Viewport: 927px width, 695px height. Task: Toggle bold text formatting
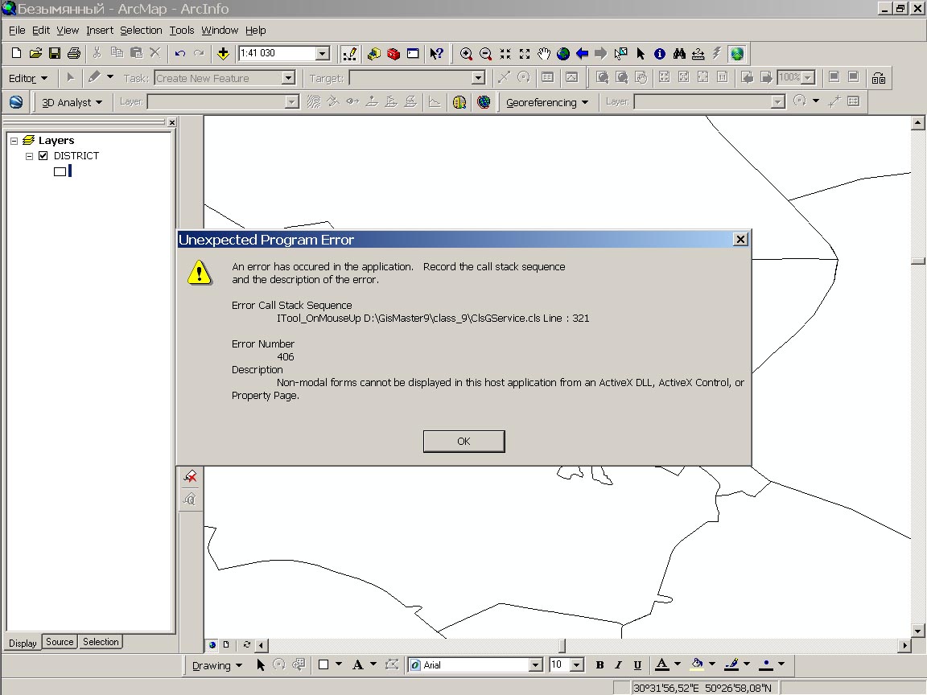click(599, 665)
